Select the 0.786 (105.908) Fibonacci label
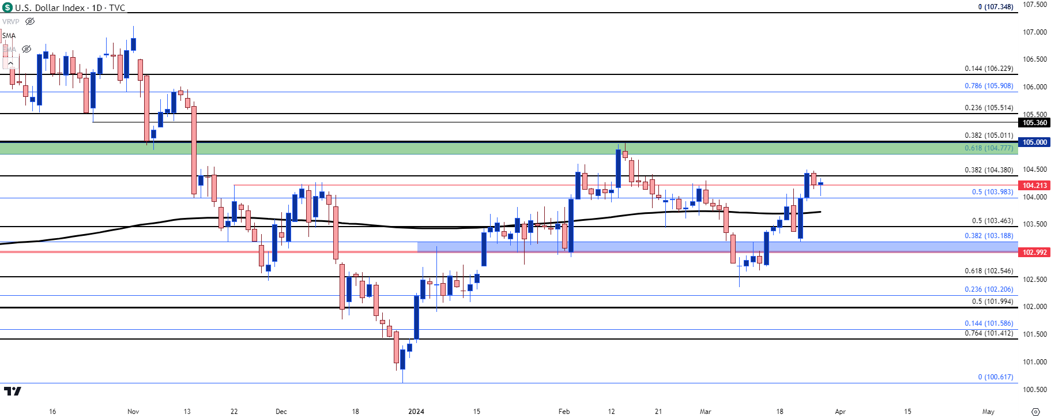1051x418 pixels. coord(989,85)
